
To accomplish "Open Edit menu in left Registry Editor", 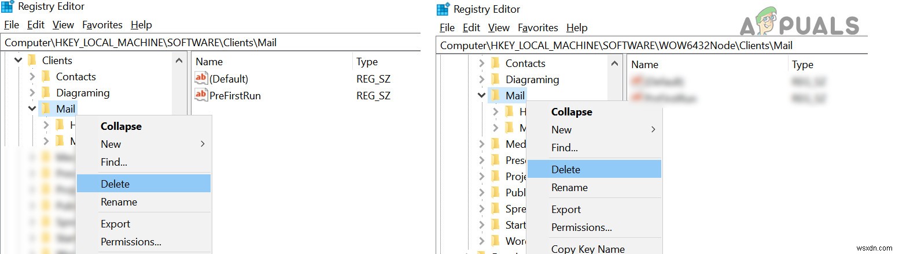I will click(x=36, y=25).
